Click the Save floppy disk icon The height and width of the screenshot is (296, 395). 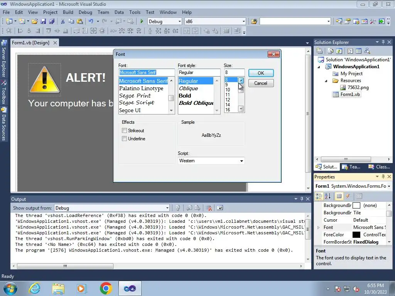43,22
